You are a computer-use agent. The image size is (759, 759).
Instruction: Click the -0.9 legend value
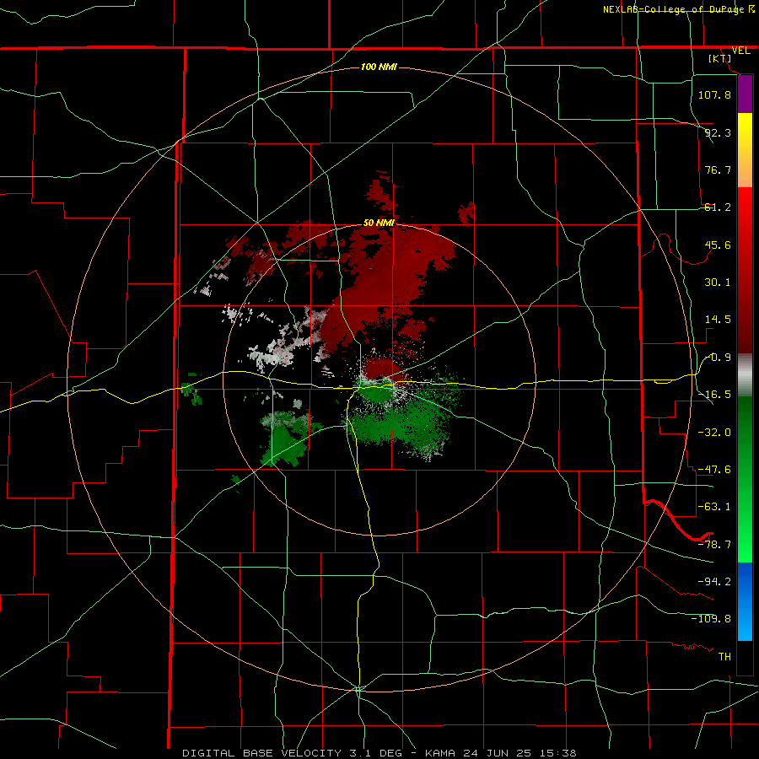pyautogui.click(x=718, y=358)
